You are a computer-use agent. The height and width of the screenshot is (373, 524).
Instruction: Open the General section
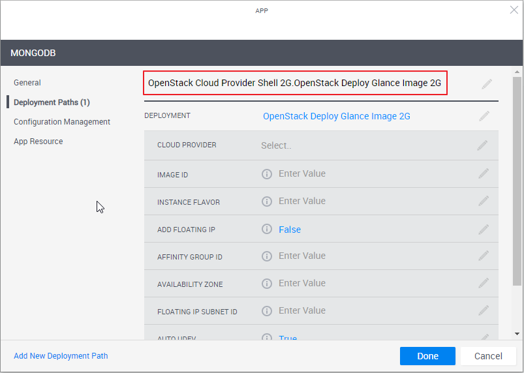coord(27,83)
